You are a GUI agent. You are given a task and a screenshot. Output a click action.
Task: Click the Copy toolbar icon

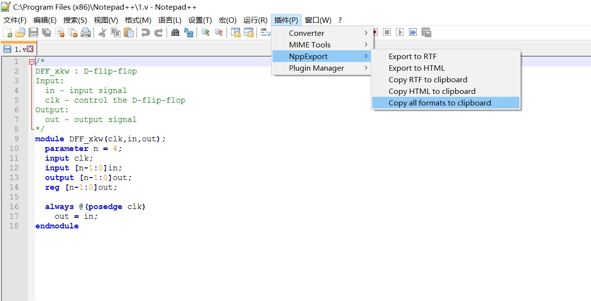click(115, 33)
